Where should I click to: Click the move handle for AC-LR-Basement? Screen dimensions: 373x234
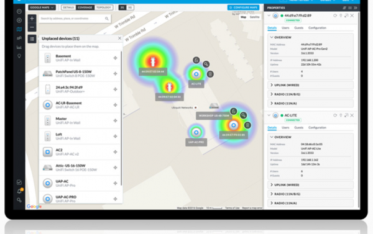point(116,105)
